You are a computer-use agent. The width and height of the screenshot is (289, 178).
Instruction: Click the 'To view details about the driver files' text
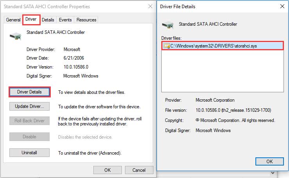click(x=92, y=92)
